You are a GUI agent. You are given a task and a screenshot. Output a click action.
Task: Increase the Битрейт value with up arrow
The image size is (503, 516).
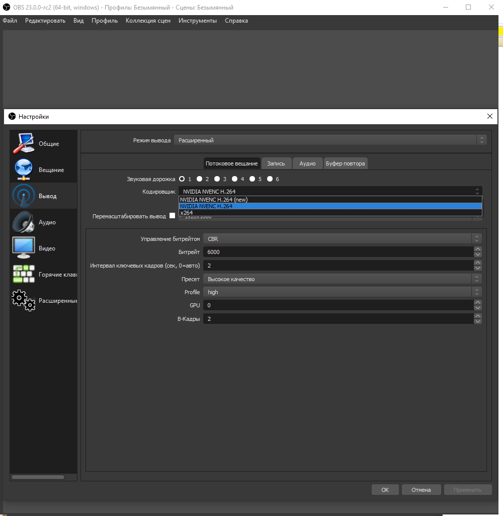tap(478, 249)
